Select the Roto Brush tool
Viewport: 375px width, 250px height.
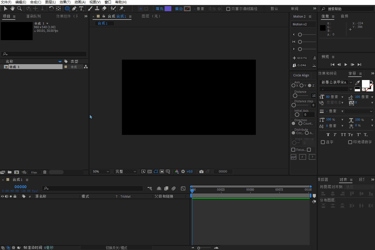point(113,9)
